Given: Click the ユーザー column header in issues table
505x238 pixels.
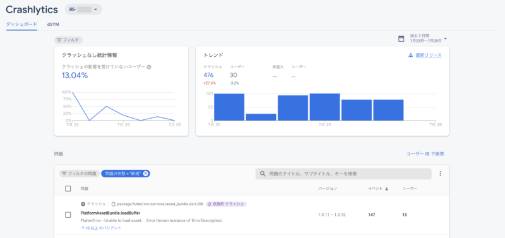Looking at the screenshot, I should pos(409,188).
